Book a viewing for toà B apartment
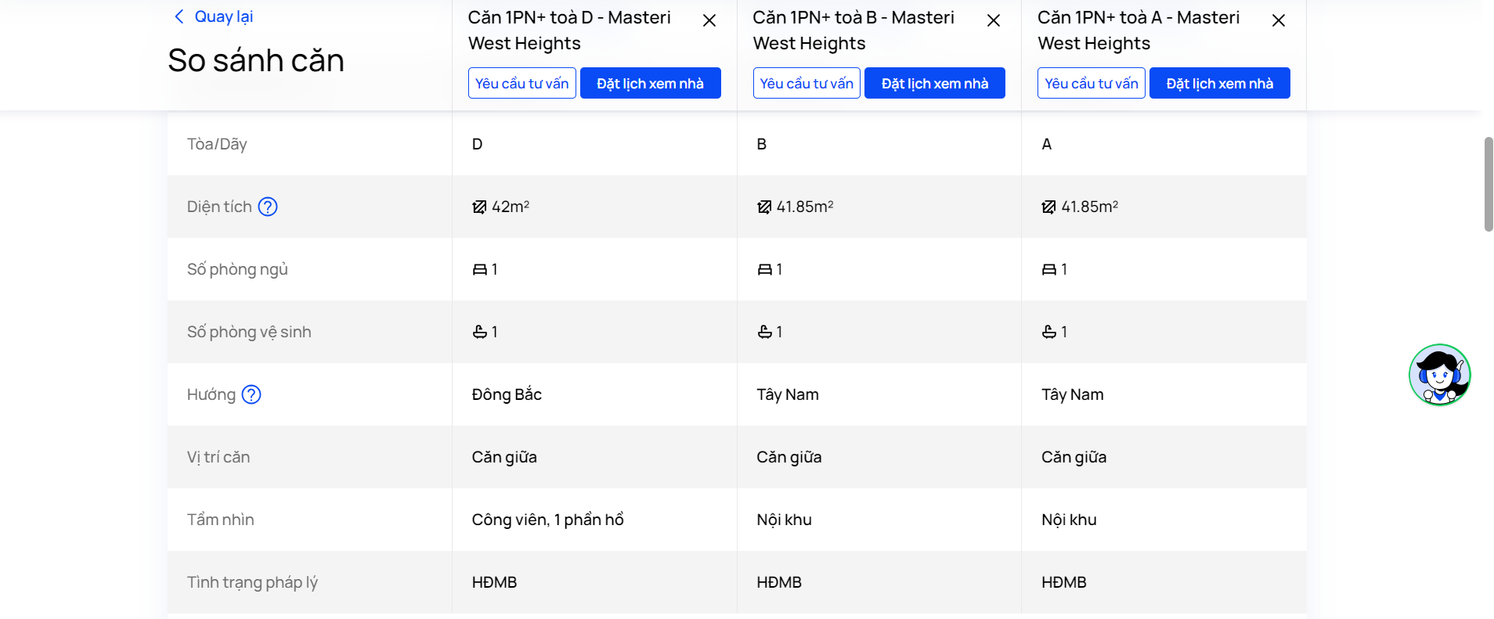Viewport: 1494px width, 619px height. point(935,83)
